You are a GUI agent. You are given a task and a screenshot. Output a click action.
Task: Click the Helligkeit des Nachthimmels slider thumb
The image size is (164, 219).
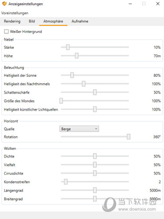point(84,84)
